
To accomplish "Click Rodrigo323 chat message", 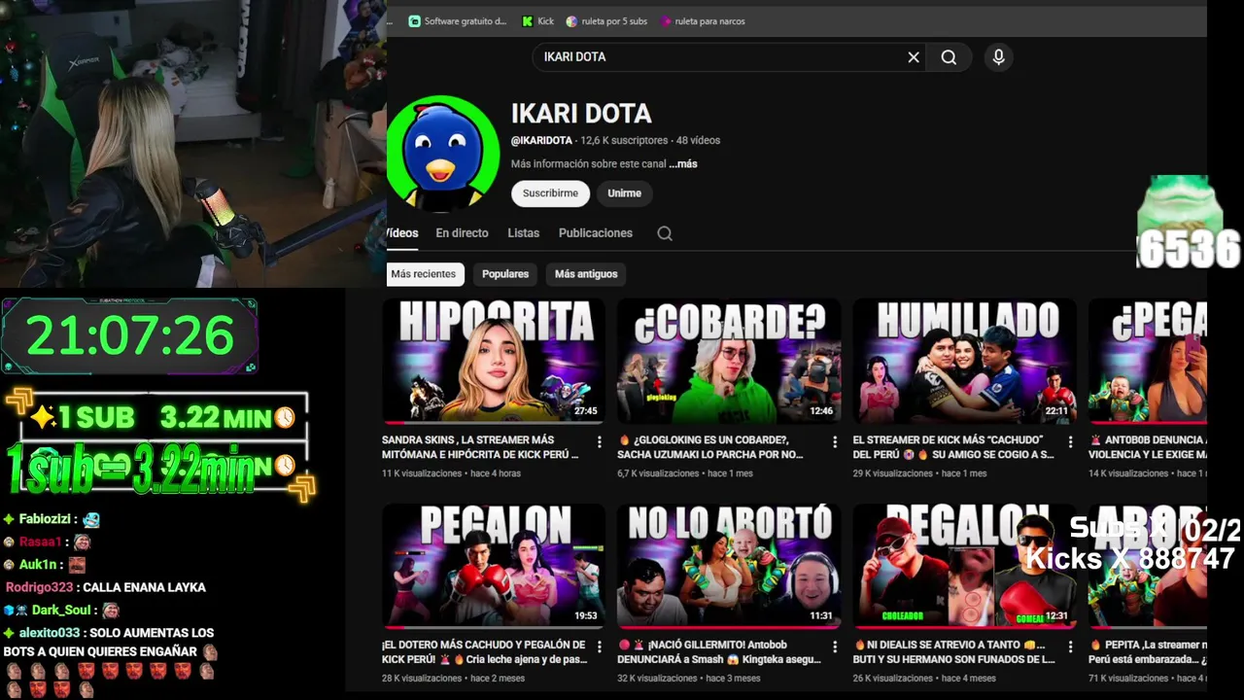I will pos(106,588).
